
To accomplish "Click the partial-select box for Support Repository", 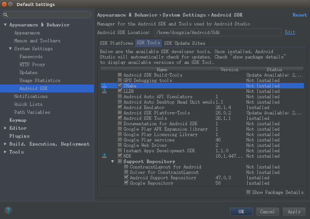I will 120,161.
